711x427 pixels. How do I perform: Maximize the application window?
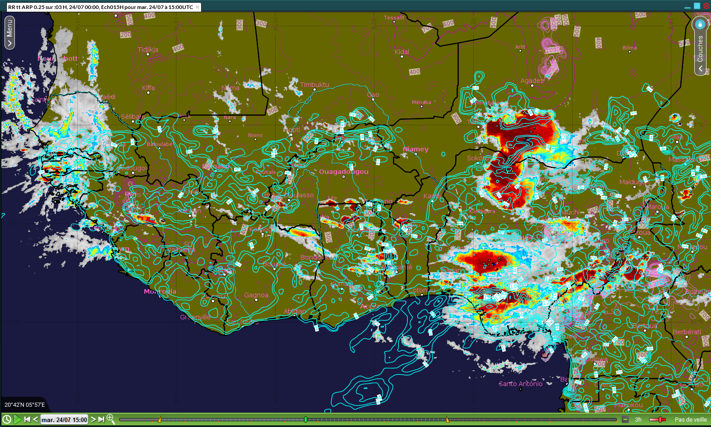697,6
